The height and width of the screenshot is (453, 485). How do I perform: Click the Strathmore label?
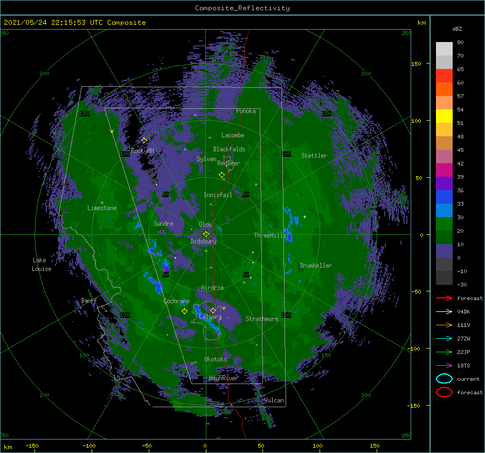point(262,319)
